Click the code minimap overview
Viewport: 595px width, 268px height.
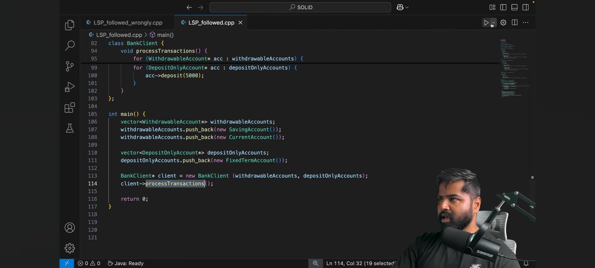(x=514, y=68)
